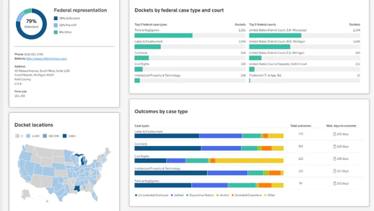Click the clock icon beside 188 days
374x211 pixels.
[x=334, y=159]
